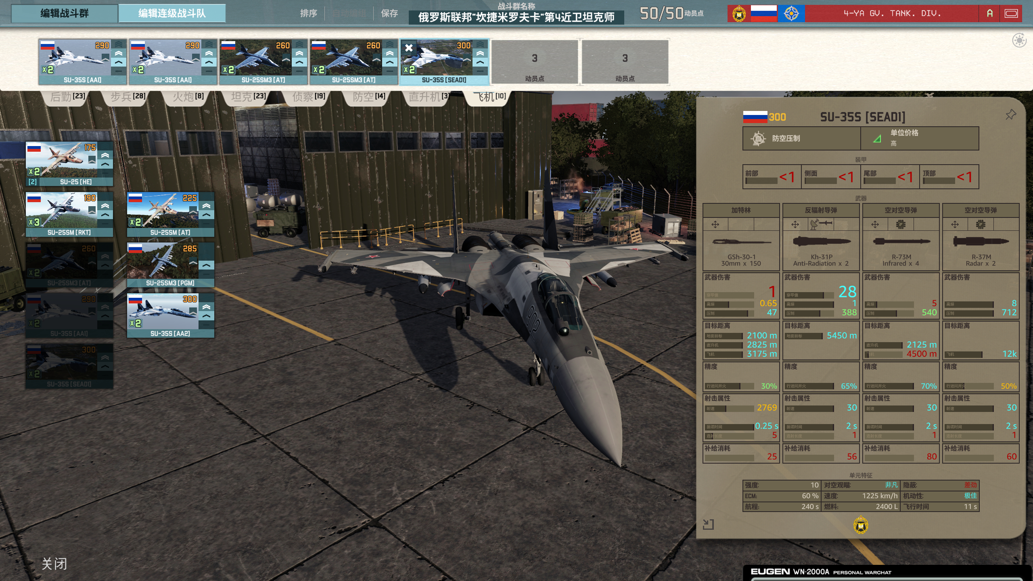1033x581 pixels.
Task: Set single-chevron veterancy on the deck SU-35S [SEAD1] card
Action: 480,63
